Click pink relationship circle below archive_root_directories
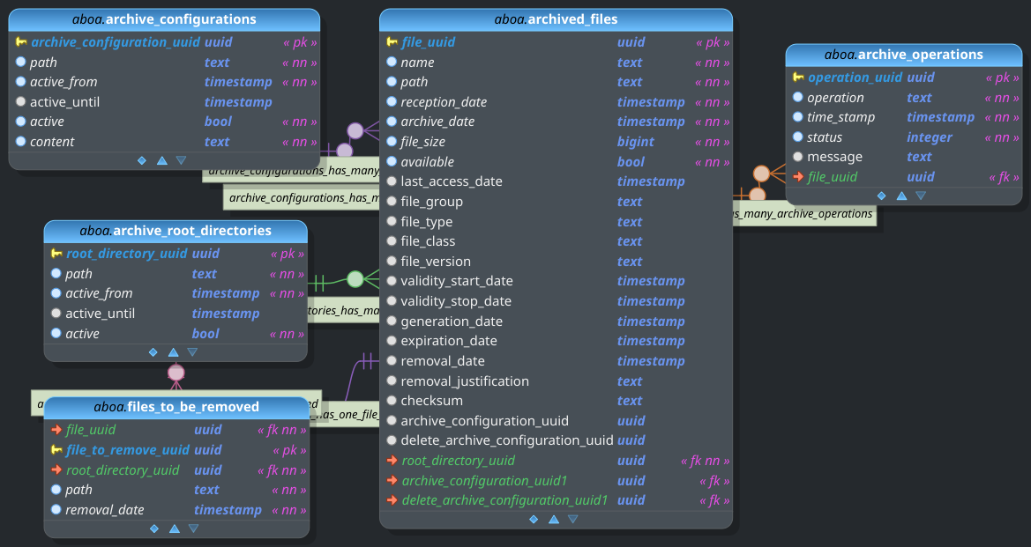 click(x=176, y=373)
